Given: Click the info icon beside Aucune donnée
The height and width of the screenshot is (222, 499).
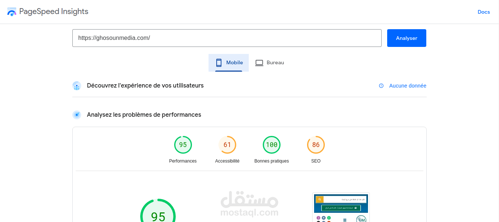Looking at the screenshot, I should (381, 86).
